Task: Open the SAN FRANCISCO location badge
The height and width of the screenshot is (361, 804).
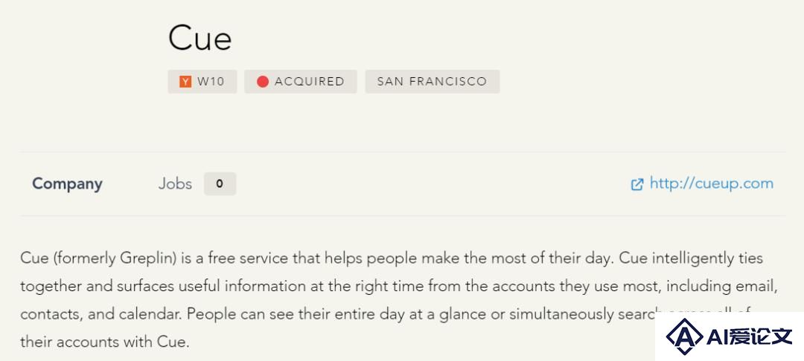Action: (x=433, y=81)
